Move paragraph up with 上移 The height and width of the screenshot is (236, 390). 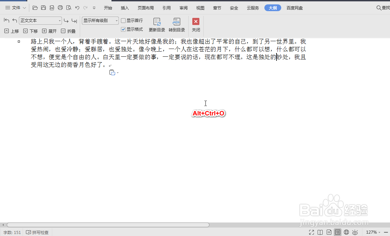(x=12, y=31)
